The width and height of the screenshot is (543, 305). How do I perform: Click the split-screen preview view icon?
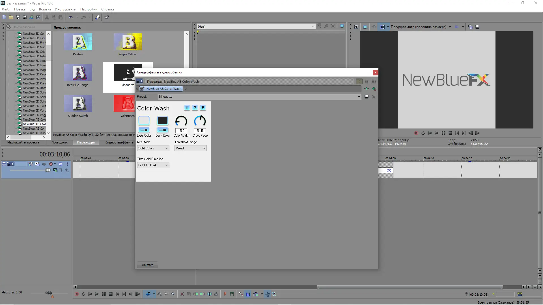(x=382, y=27)
